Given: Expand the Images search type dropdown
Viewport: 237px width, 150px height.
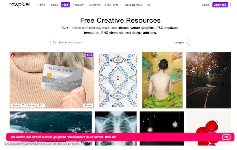Looking at the screenshot, I should [x=181, y=43].
